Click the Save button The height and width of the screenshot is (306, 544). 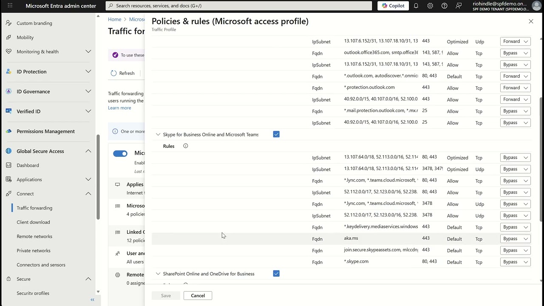166,295
